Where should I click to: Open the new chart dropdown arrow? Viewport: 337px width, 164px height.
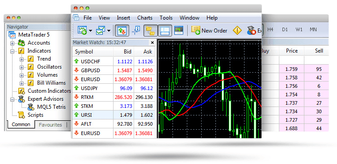click(x=90, y=31)
